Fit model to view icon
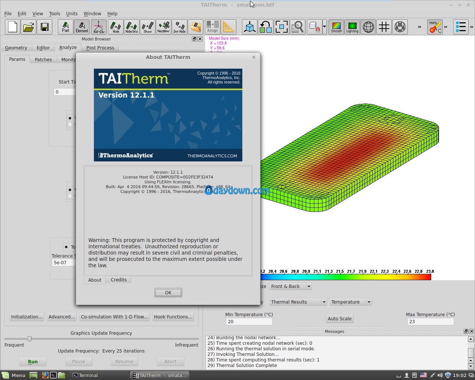This screenshot has width=475, height=380. tap(282, 27)
